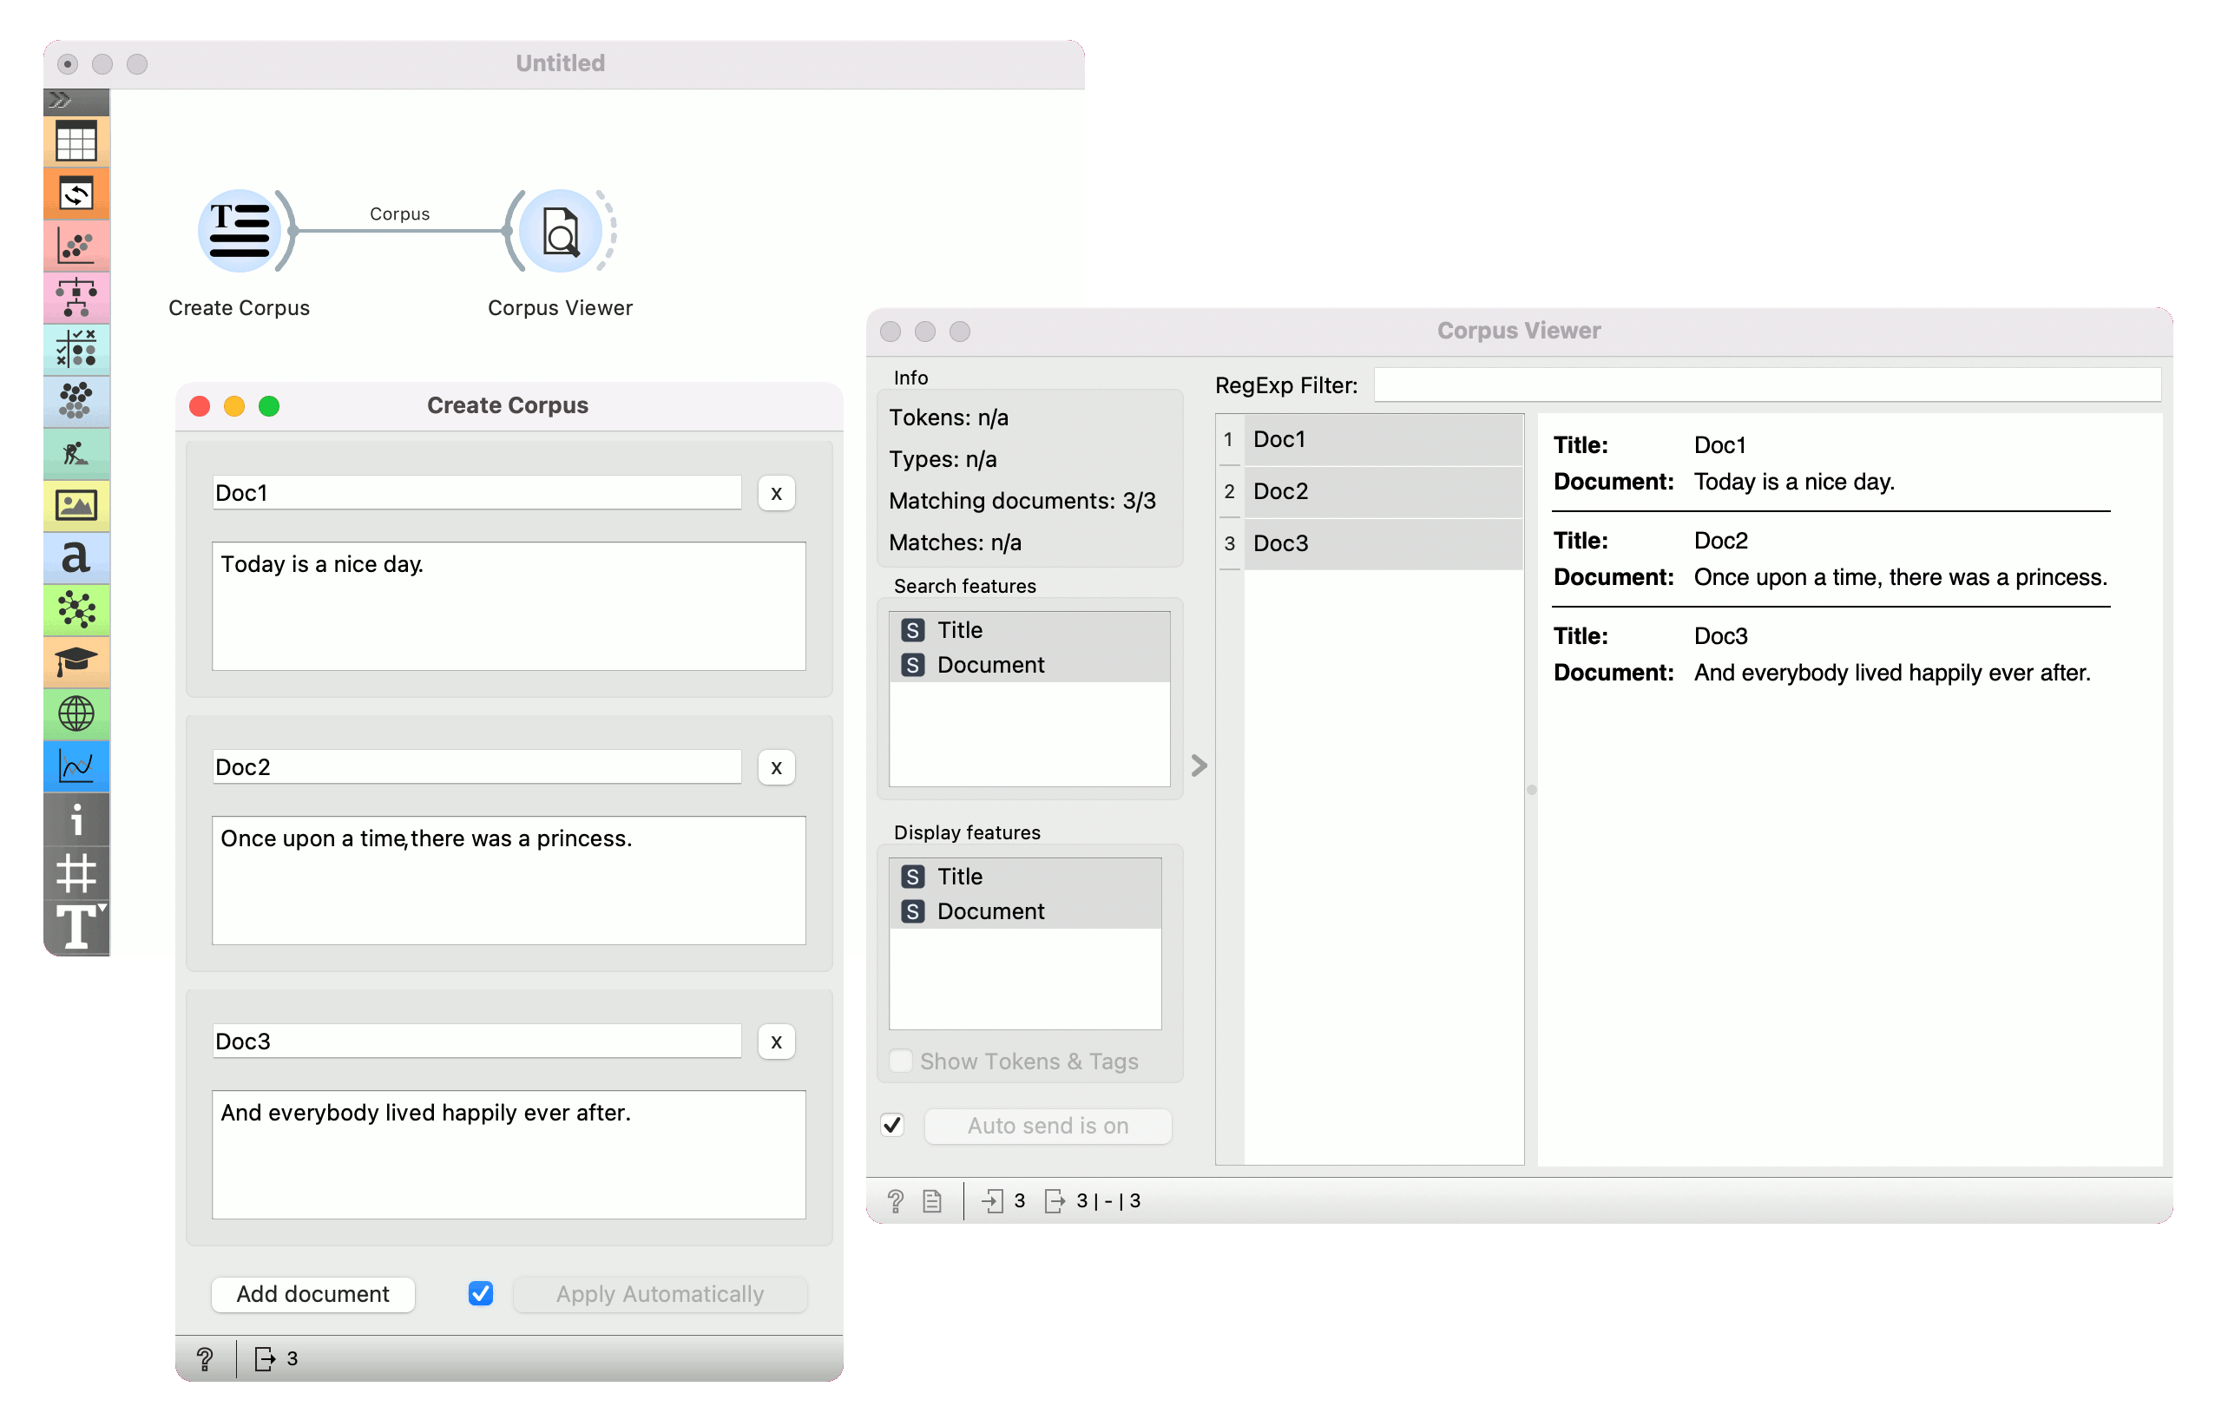Open the Geo globe category icon
Screen dimensions: 2215x1413
[x=76, y=713]
